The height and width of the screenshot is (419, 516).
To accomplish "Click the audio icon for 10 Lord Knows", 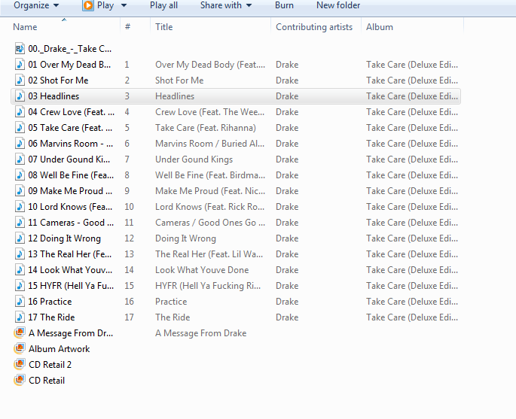I will tap(20, 206).
